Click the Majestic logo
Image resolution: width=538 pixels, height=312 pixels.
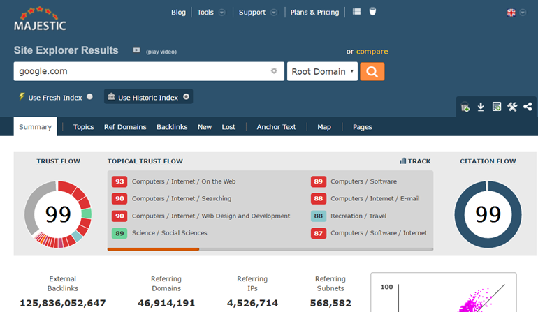click(x=40, y=19)
